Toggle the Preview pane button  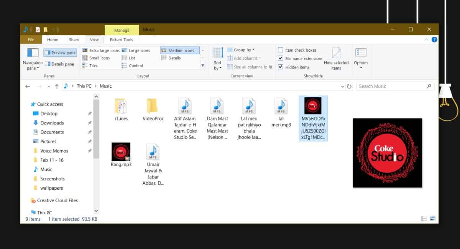pyautogui.click(x=60, y=52)
